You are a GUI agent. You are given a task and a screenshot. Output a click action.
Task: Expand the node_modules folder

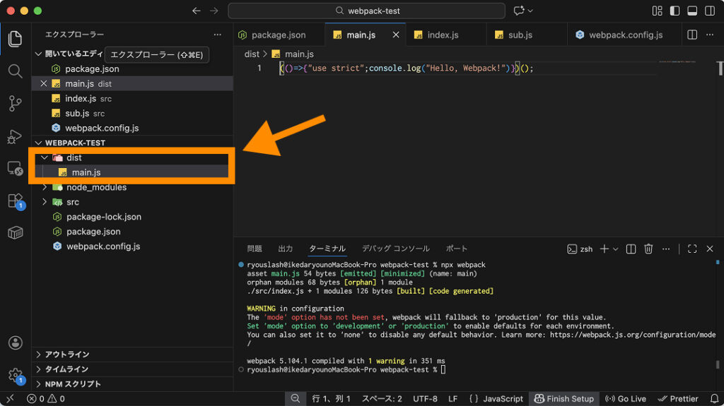[96, 187]
